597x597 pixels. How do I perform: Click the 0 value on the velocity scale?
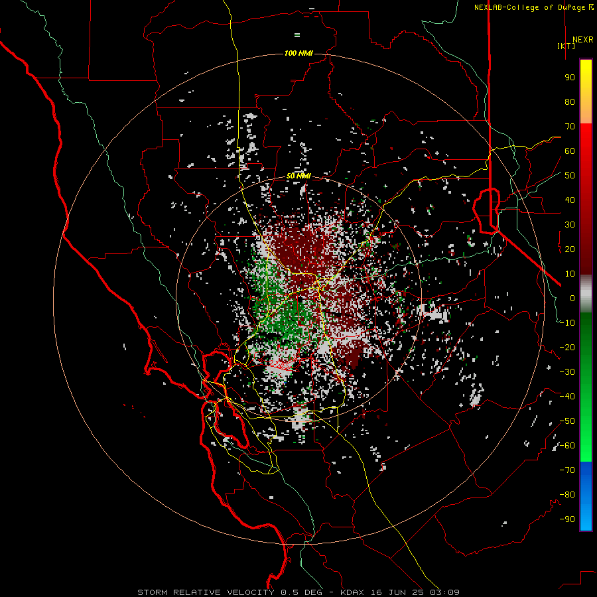click(x=572, y=298)
